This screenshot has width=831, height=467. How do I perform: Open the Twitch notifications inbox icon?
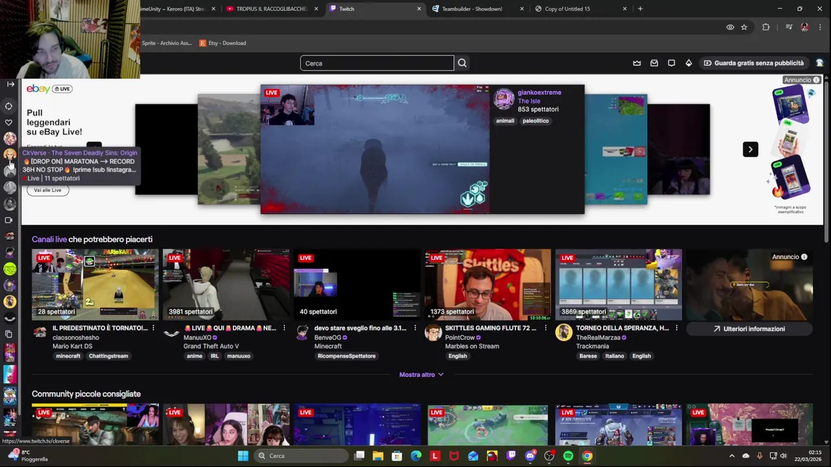tap(654, 63)
